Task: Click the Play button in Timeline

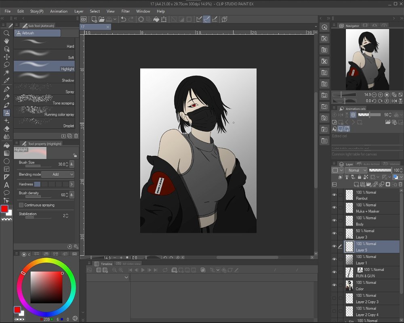Action: pyautogui.click(x=143, y=270)
